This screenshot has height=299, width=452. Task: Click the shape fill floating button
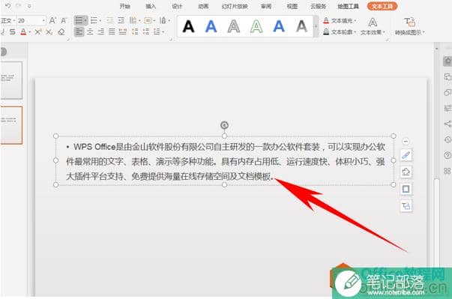(x=406, y=172)
